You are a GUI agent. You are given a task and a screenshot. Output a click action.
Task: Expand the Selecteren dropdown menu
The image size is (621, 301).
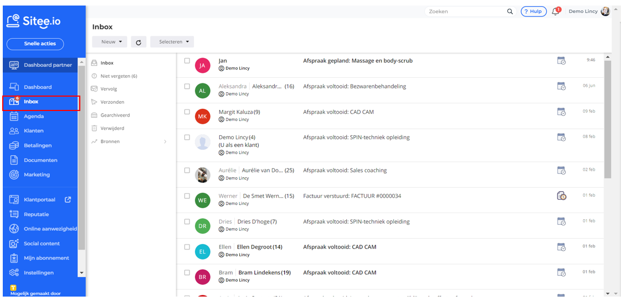(172, 42)
